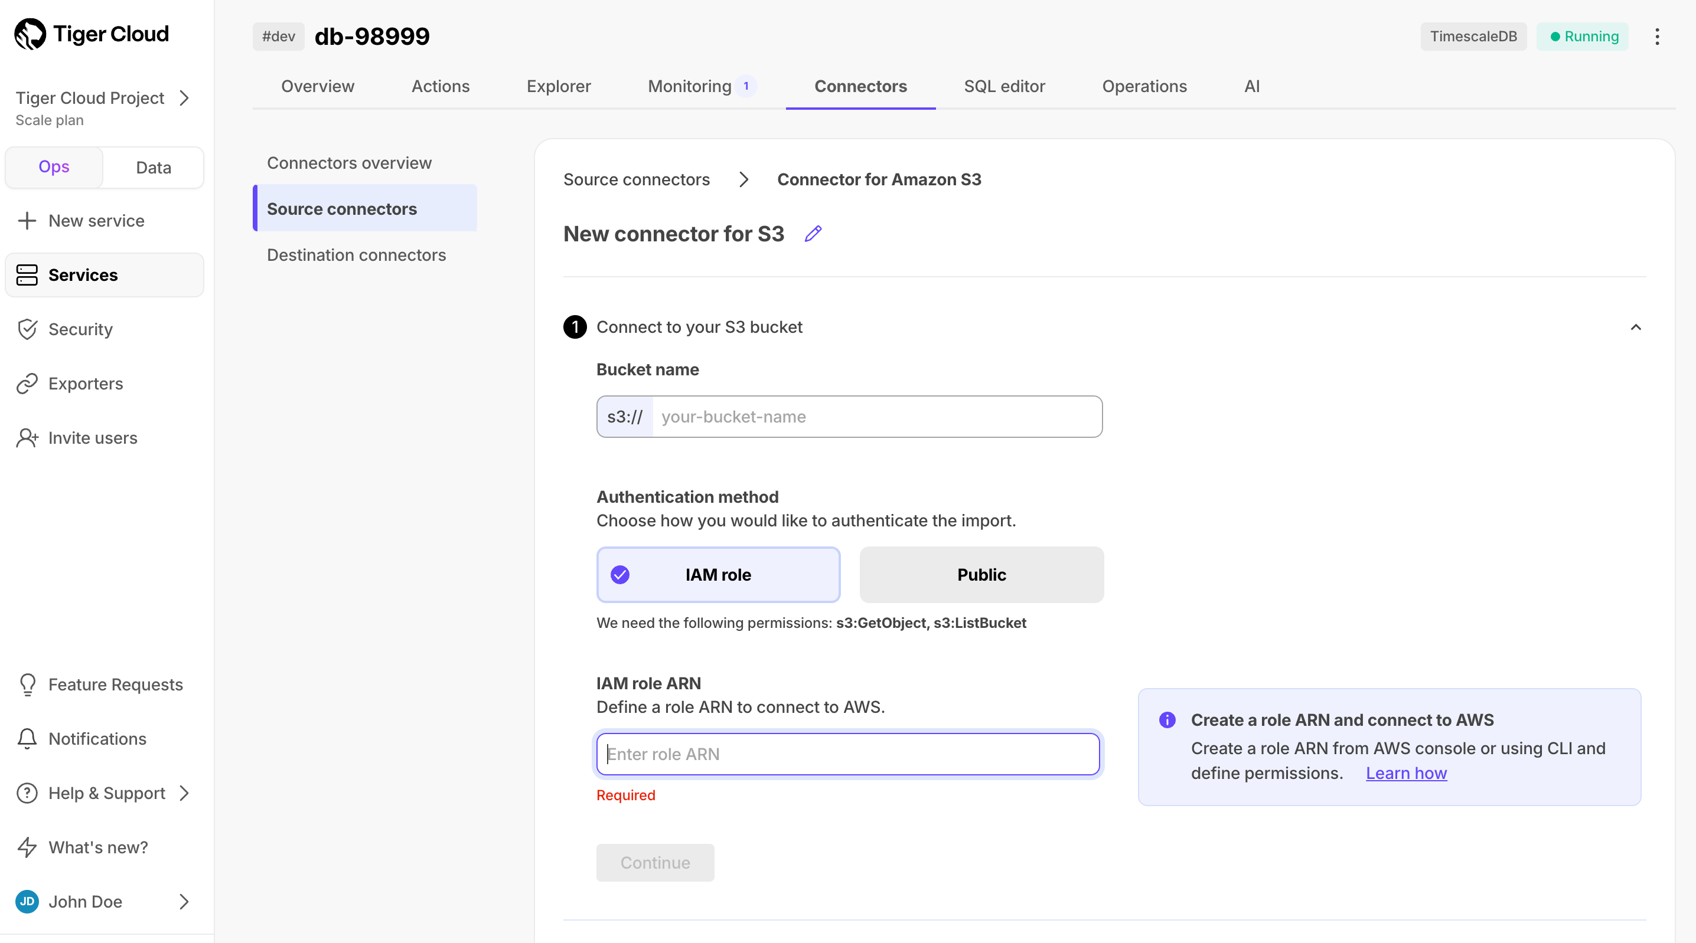Click the Help & Support question mark icon
The image size is (1696, 943).
tap(27, 793)
